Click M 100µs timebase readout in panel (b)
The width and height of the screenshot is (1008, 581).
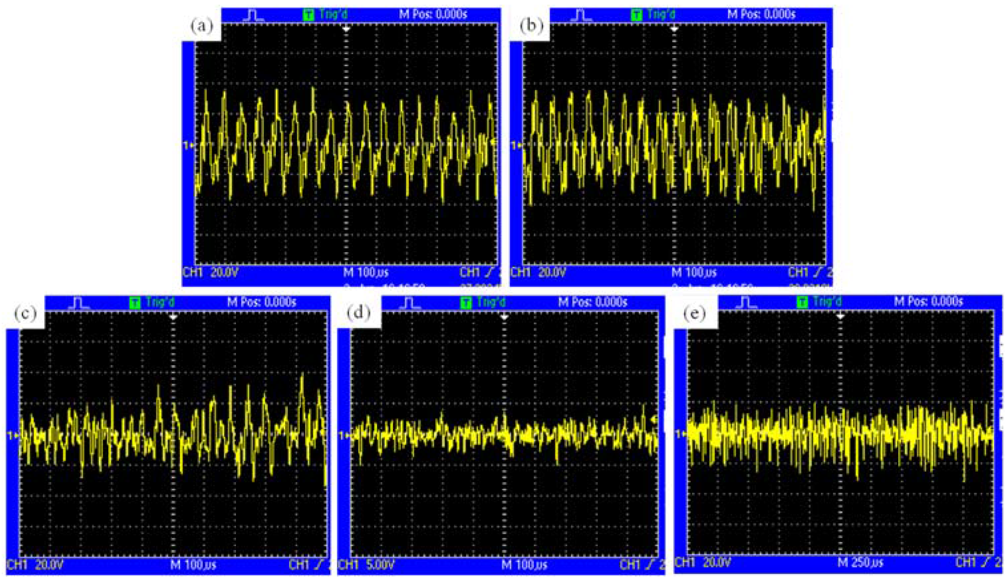(x=694, y=273)
